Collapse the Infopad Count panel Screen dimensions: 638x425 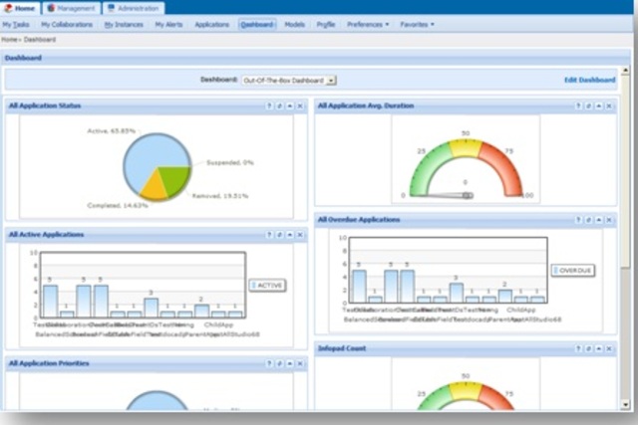point(599,348)
